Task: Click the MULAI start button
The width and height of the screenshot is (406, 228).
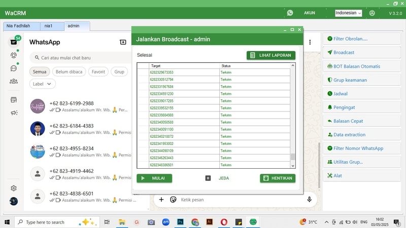Action: pos(154,178)
